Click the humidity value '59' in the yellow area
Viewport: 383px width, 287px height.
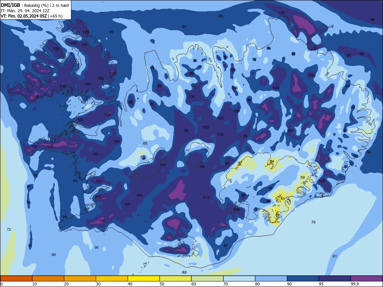point(303,178)
